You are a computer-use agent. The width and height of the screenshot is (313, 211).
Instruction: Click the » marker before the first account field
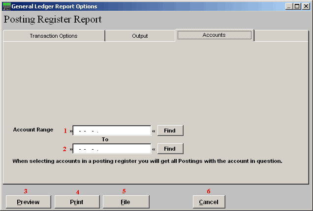[x=70, y=131]
